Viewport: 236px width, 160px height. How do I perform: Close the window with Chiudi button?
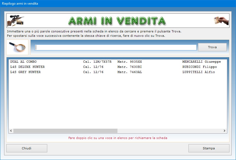pyautogui.click(x=27, y=148)
